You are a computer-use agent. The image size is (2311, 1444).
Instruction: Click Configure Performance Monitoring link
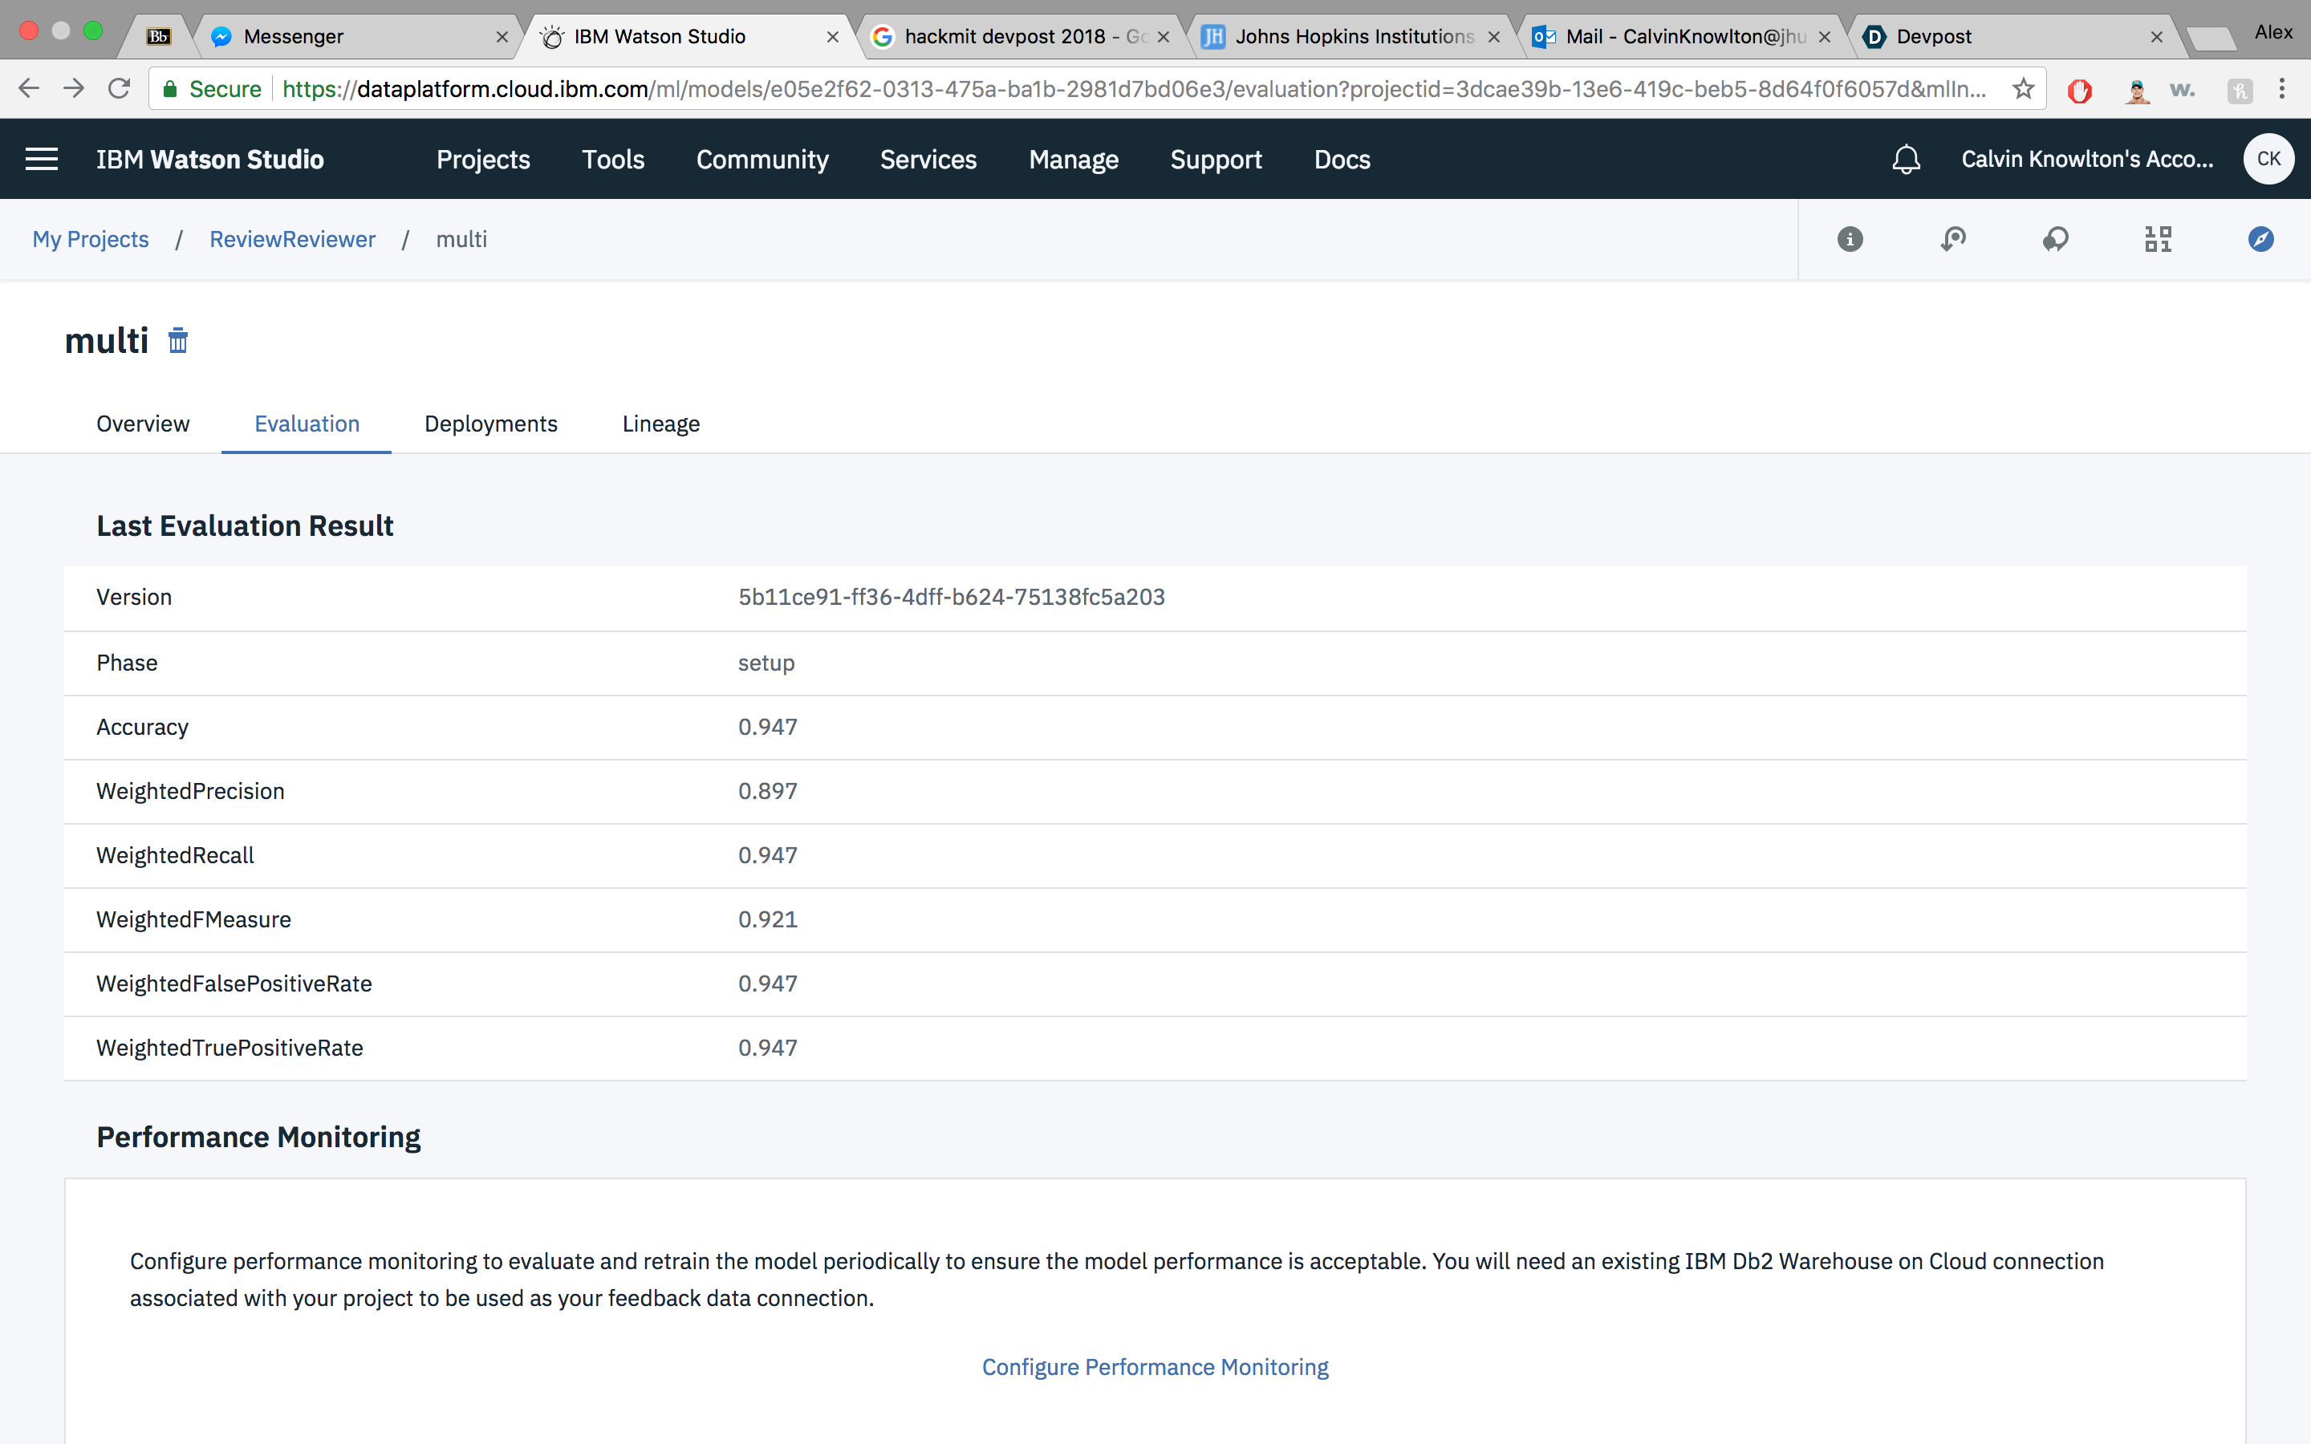(x=1155, y=1367)
